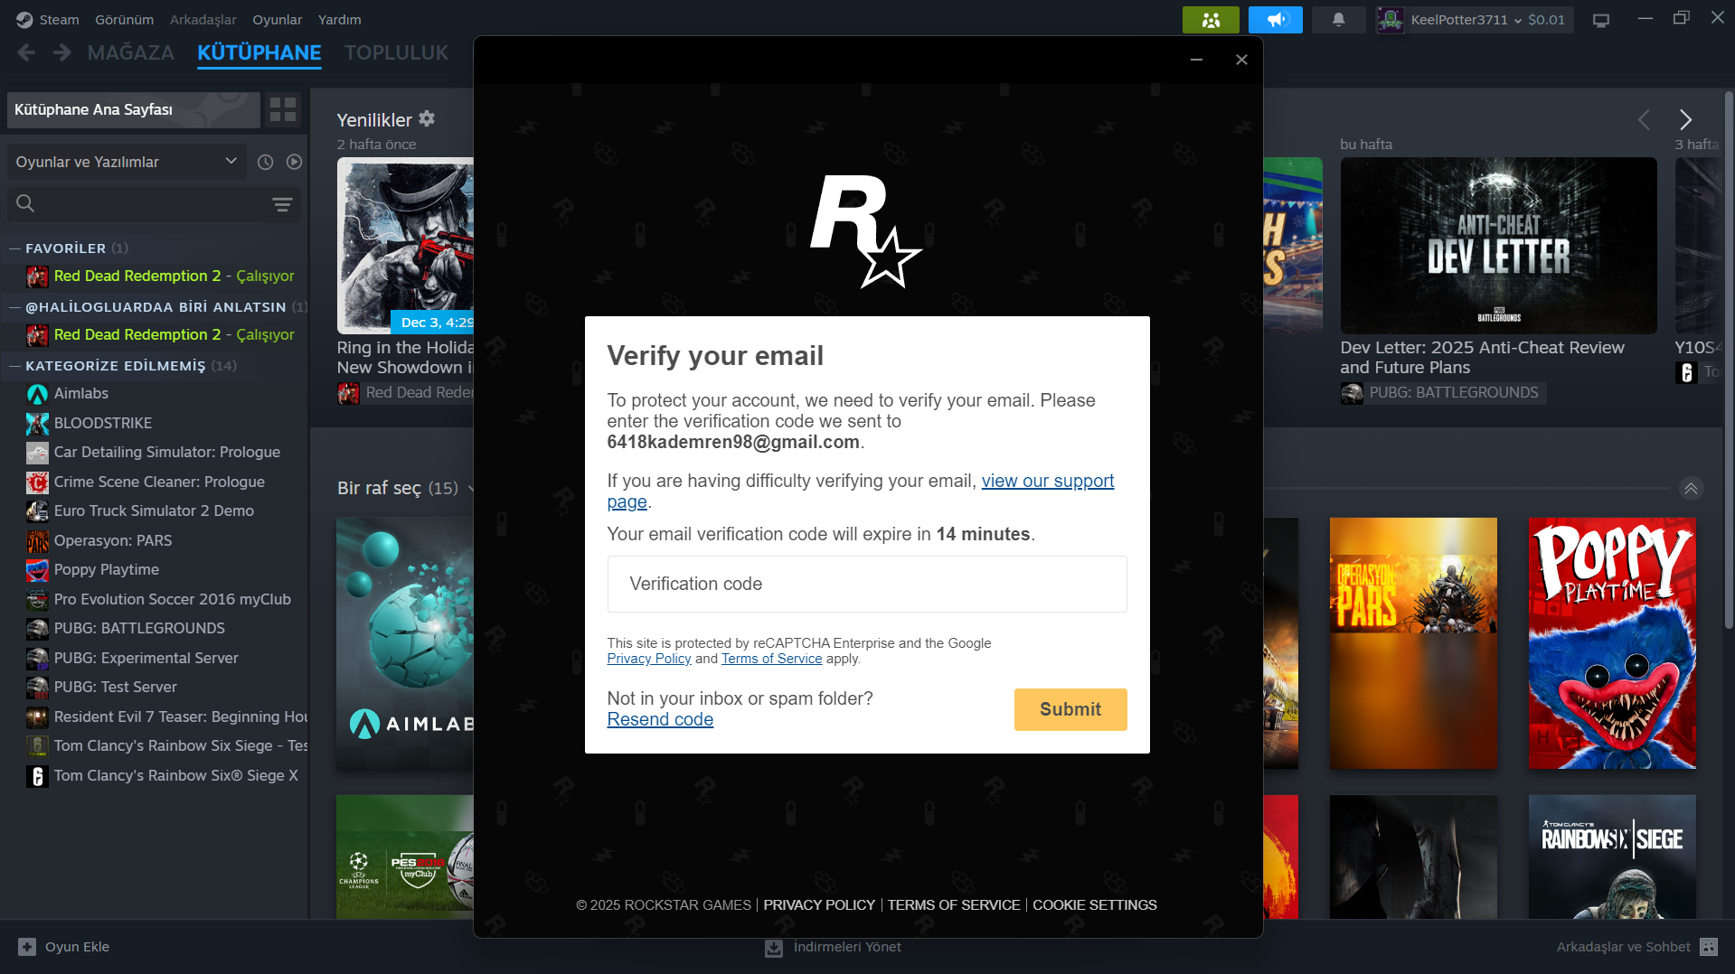Go to next Yenilikler page arrow
This screenshot has height=974, width=1735.
pyautogui.click(x=1685, y=119)
